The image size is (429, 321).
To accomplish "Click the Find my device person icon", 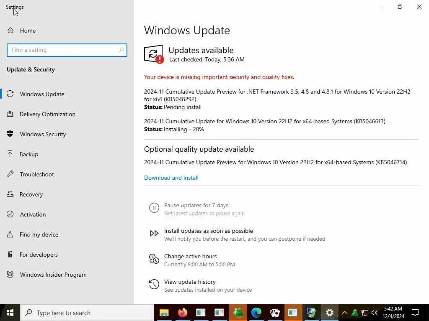I will point(10,234).
